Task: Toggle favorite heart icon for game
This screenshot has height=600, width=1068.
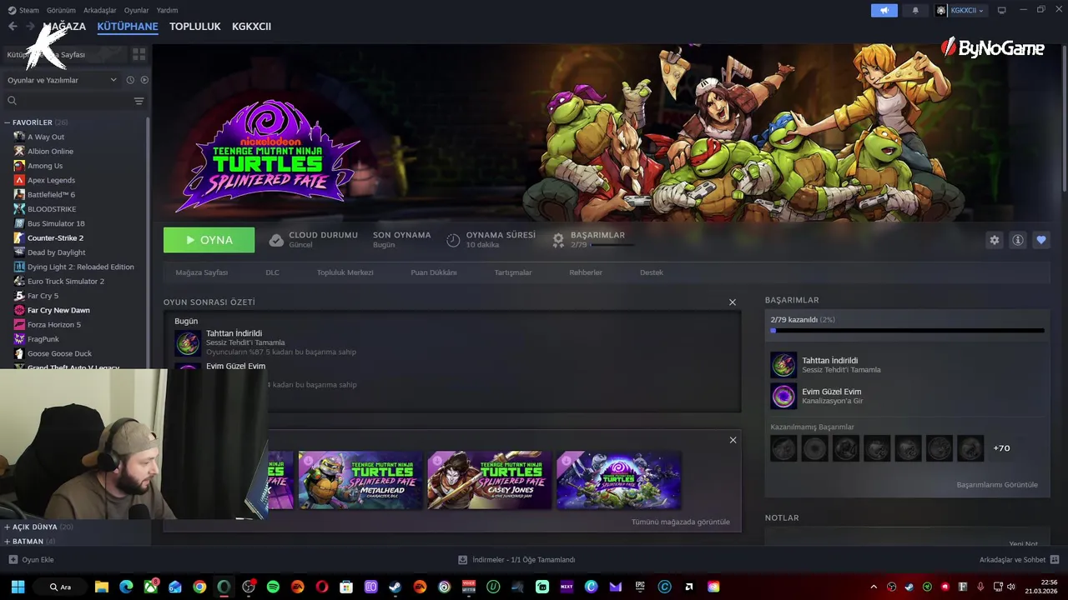Action: 1040,240
